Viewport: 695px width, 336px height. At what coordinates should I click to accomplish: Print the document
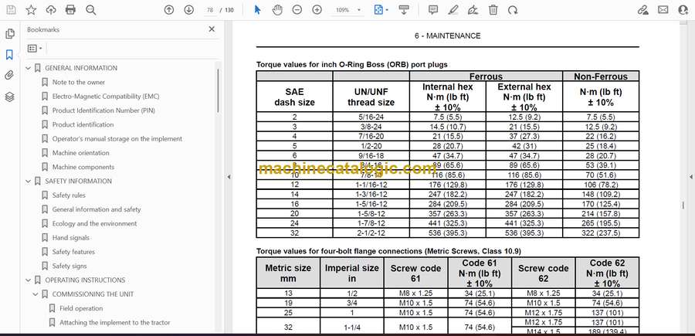(70, 10)
